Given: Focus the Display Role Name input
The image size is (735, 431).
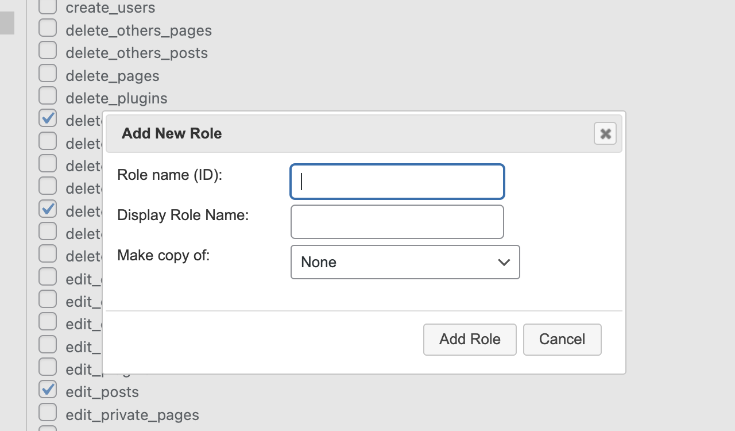Looking at the screenshot, I should (x=397, y=222).
